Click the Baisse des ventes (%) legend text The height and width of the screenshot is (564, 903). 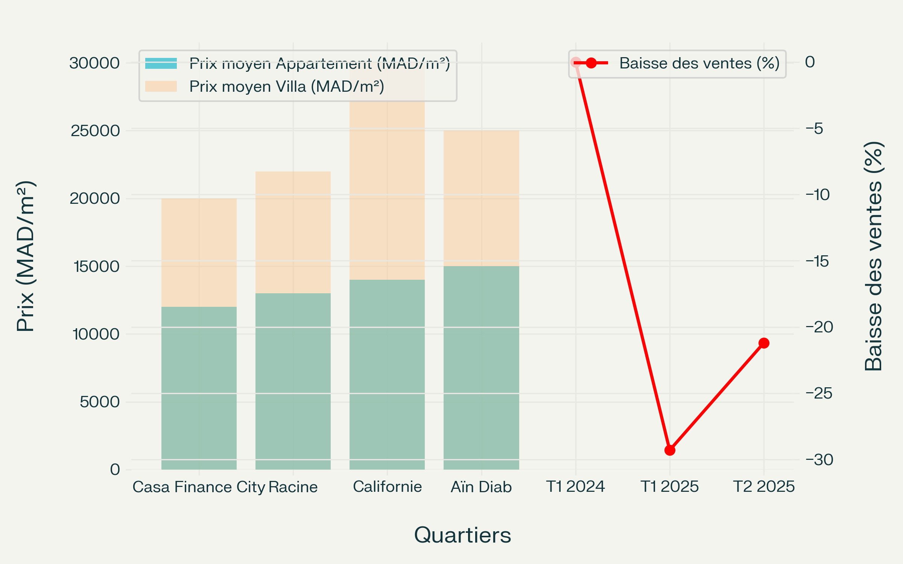tap(699, 63)
